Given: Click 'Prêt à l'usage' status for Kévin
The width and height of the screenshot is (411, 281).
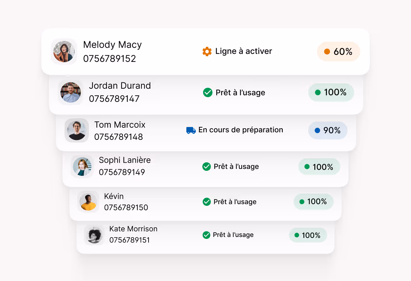Looking at the screenshot, I should pyautogui.click(x=235, y=202).
